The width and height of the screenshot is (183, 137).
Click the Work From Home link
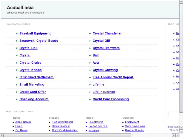pos(135,126)
